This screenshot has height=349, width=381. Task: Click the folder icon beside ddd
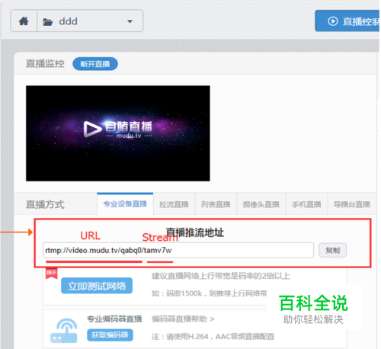(48, 22)
